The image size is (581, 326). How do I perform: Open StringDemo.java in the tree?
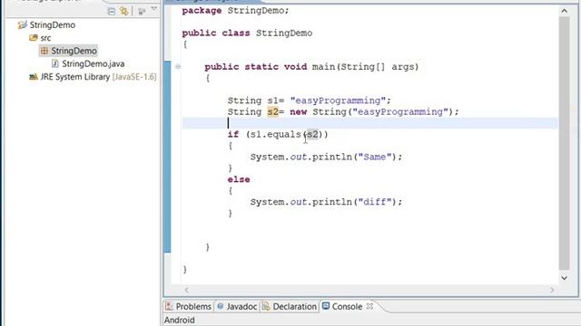tap(93, 63)
